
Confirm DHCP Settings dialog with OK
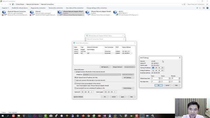pos(158,85)
